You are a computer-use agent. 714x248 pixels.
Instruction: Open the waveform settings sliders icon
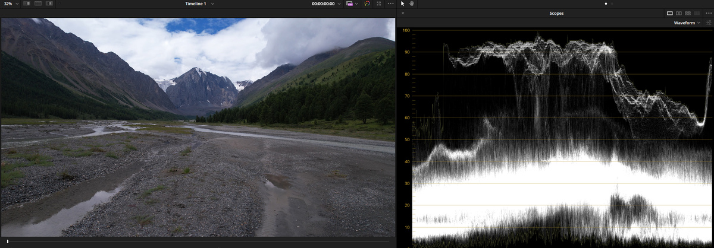pos(709,23)
